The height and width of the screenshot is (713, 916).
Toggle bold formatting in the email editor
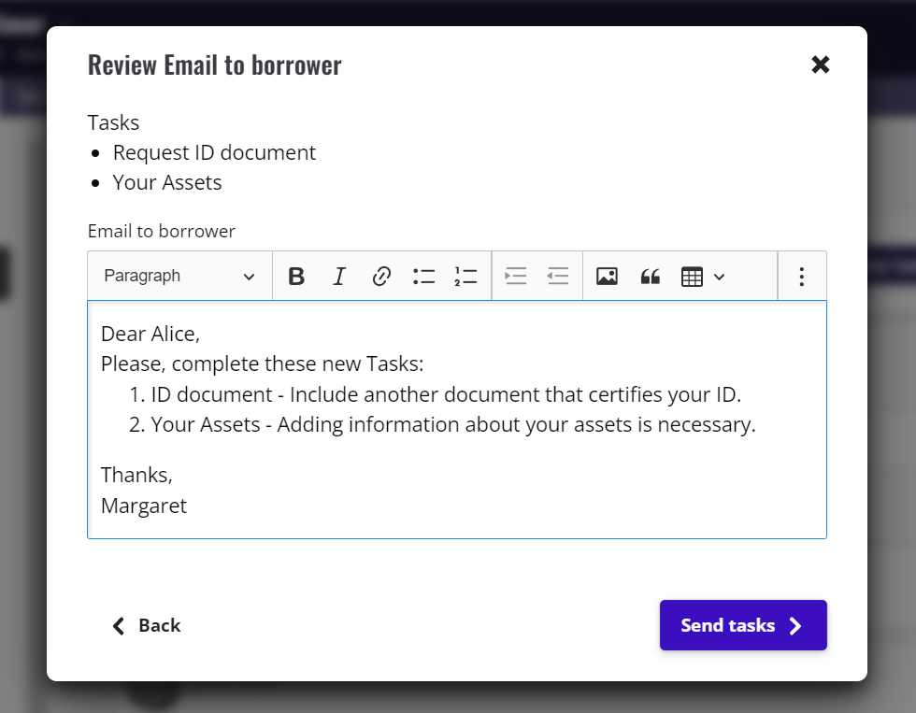pos(296,277)
